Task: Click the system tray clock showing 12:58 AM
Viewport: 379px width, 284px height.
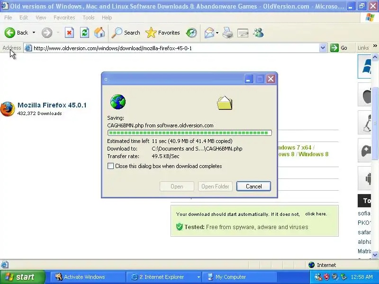Action: pyautogui.click(x=362, y=277)
